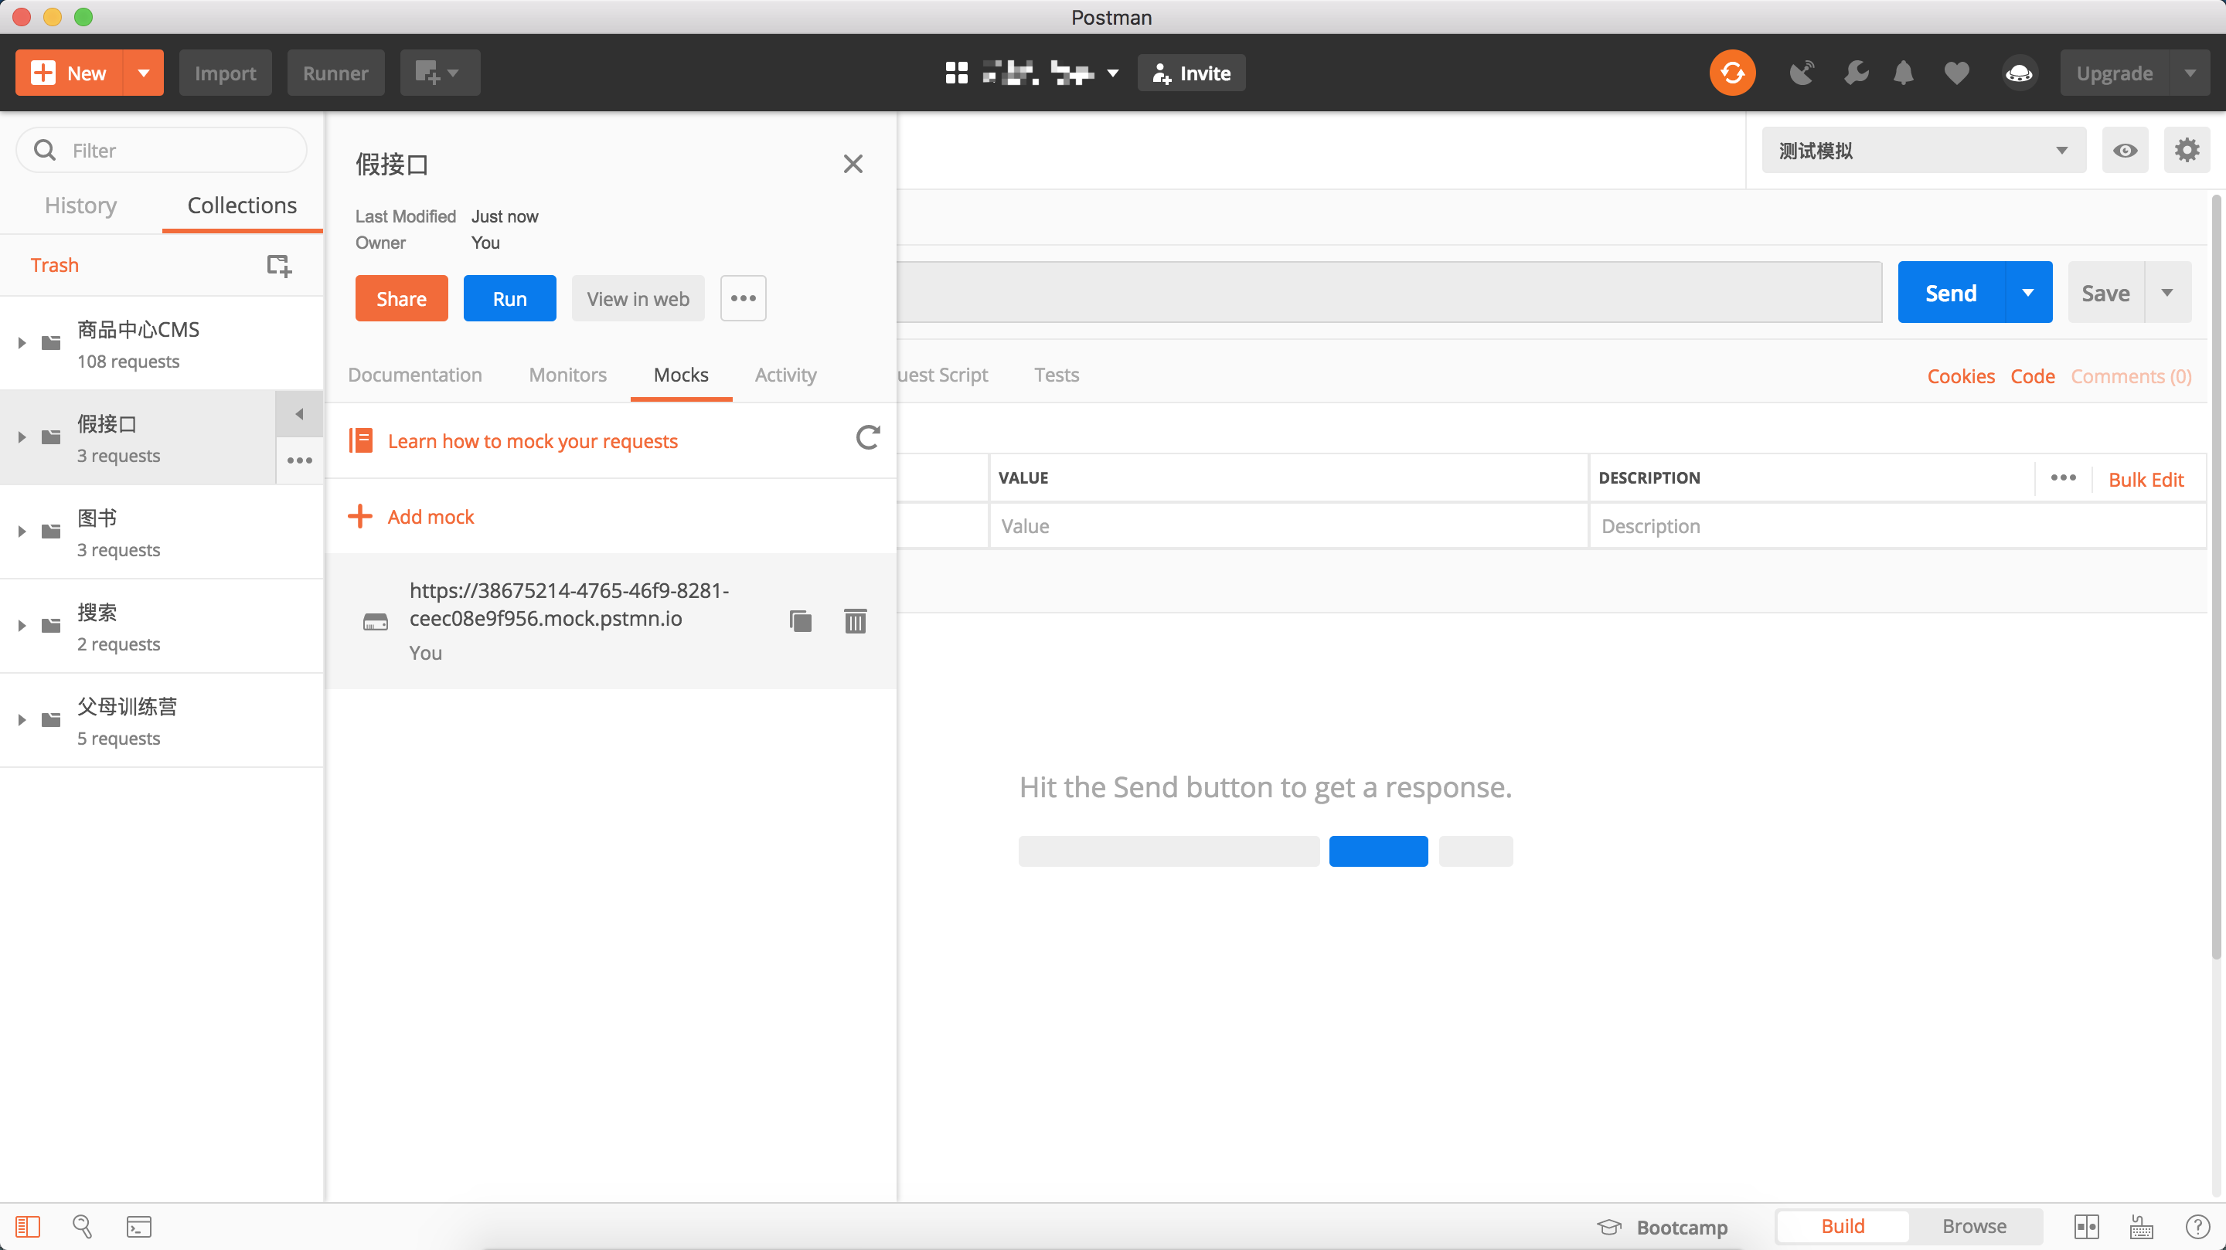Delete the mock server with trash icon
Viewport: 2226px width, 1250px height.
(x=855, y=620)
